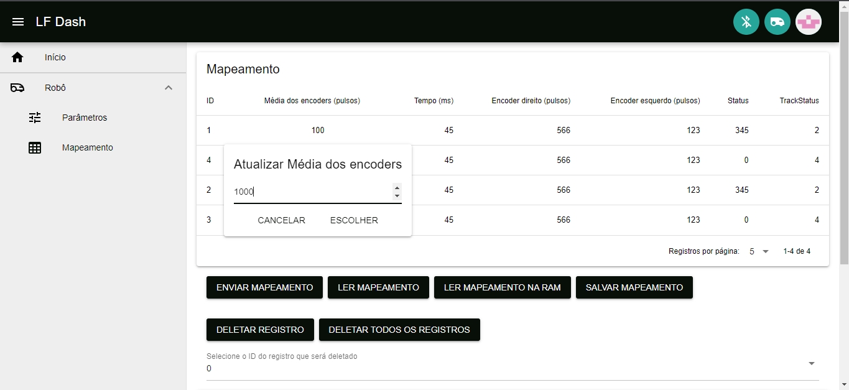Click the robot vehicle icon in the header

[777, 22]
